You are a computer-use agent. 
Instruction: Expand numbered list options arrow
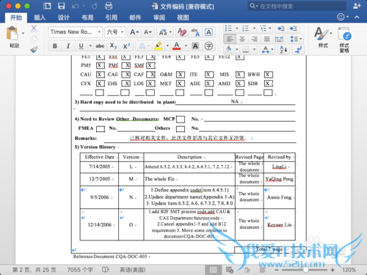pyautogui.click(x=254, y=29)
